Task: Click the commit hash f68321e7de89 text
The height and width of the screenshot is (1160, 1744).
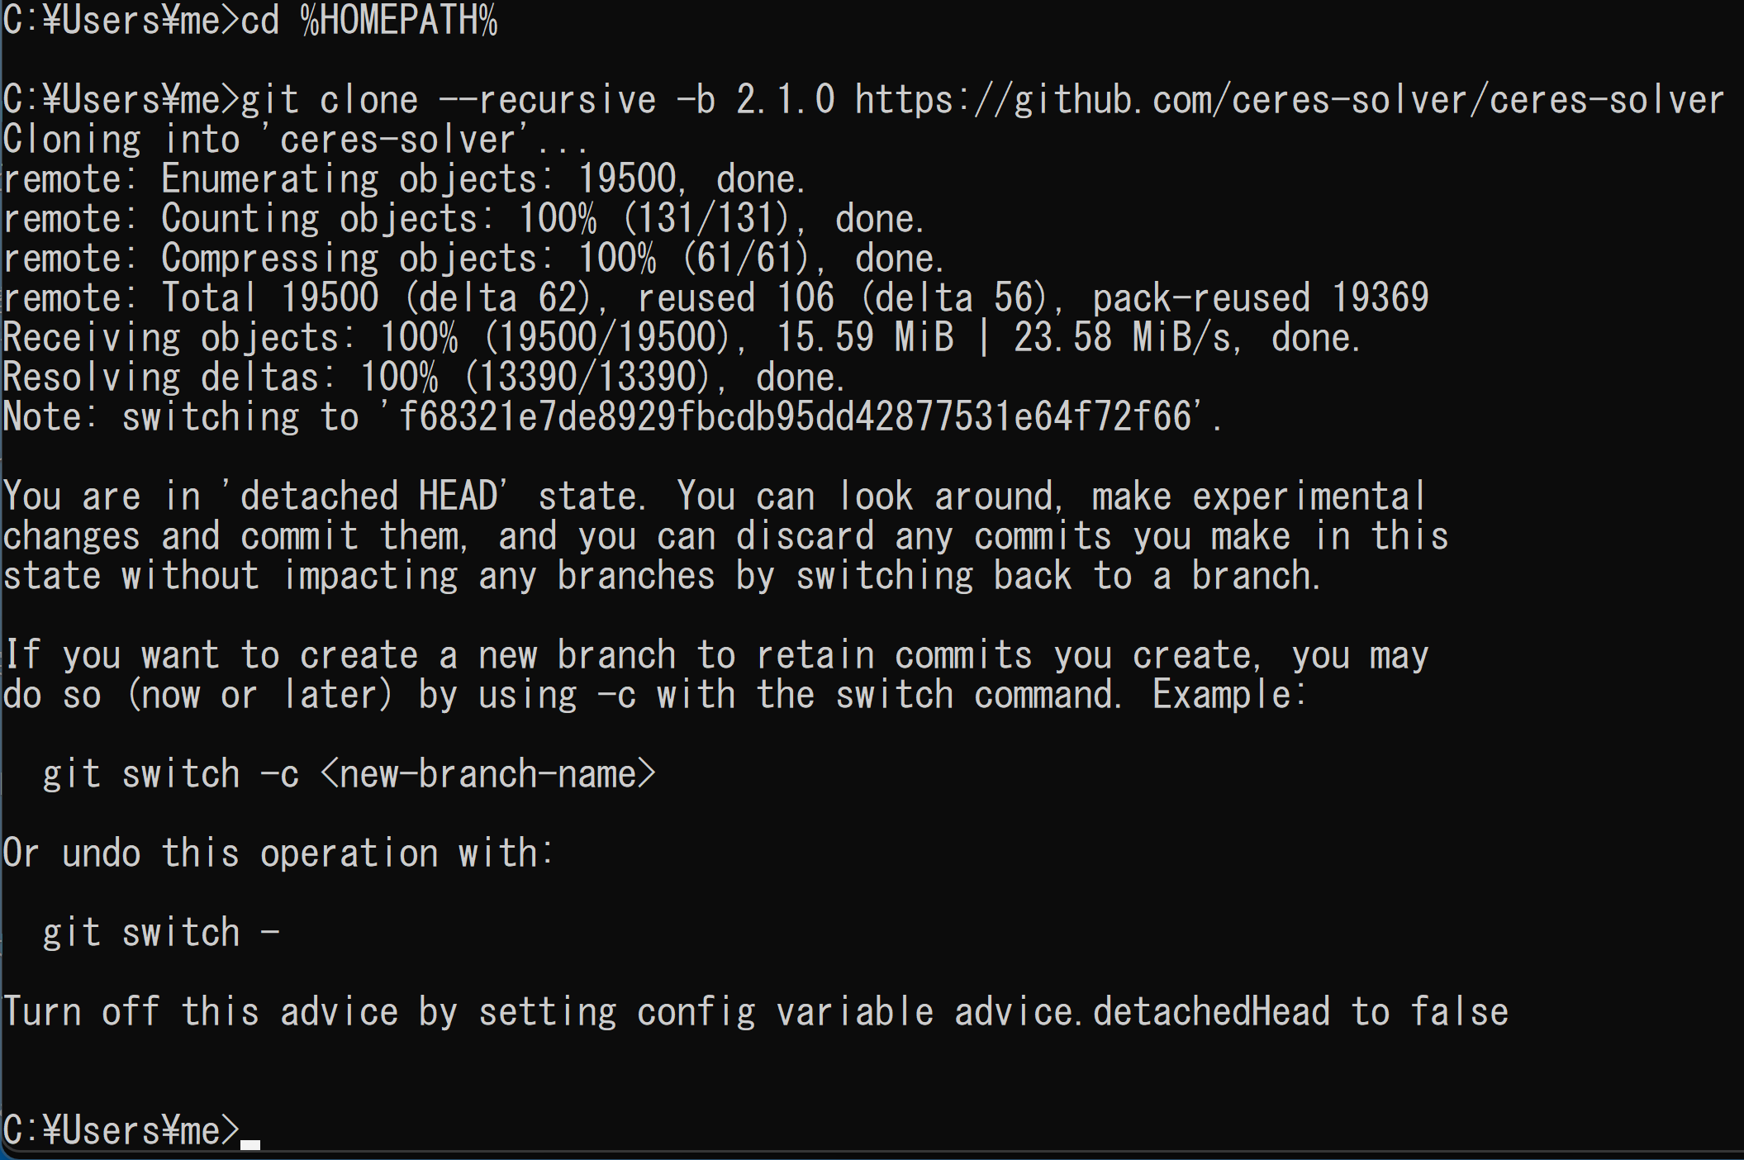Action: pyautogui.click(x=796, y=417)
